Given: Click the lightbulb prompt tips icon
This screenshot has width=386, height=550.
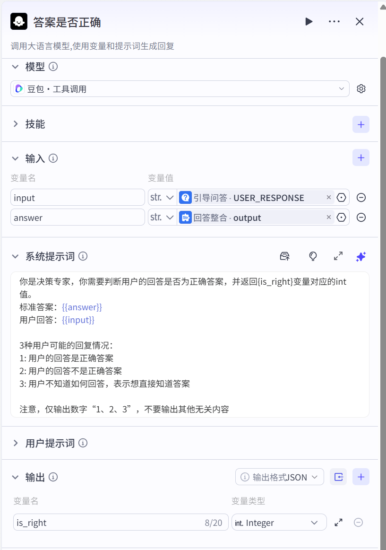Looking at the screenshot, I should (313, 256).
